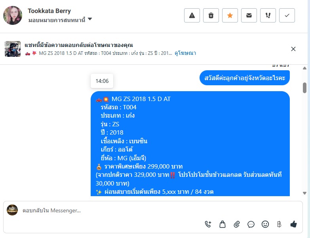Screen dimensions: 310x238
Task: Open the มอบหมายการสนทนานี้ assignment menu
Action: 57,20
